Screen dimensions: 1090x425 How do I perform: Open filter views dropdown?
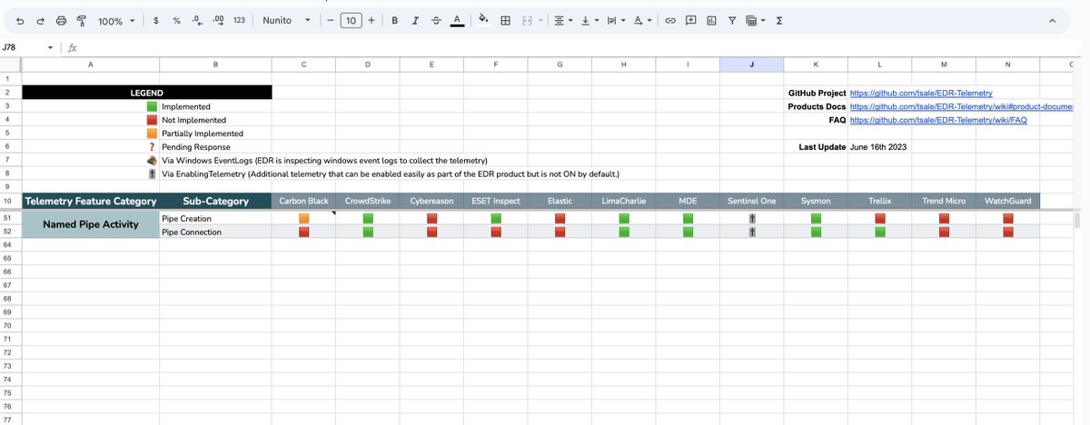[x=756, y=20]
